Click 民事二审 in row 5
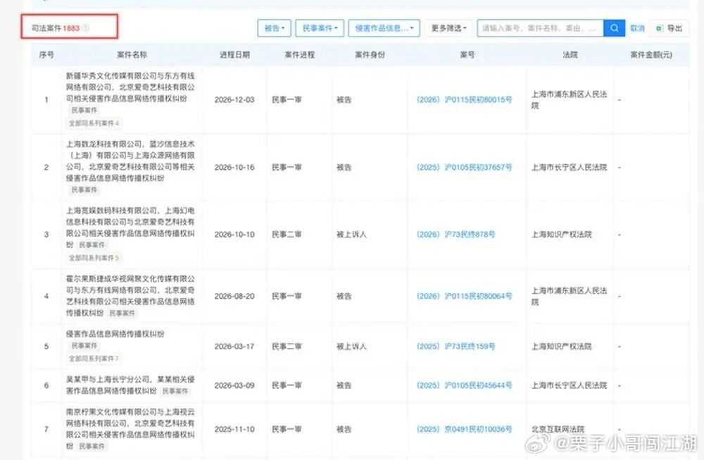Screen dimensions: 704x460 (287, 347)
